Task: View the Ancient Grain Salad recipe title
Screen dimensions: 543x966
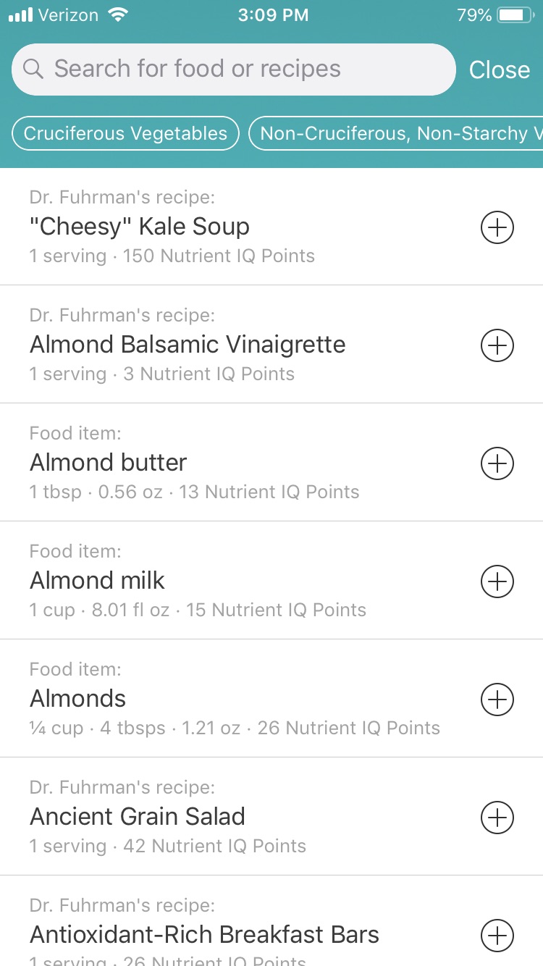Action: (138, 817)
